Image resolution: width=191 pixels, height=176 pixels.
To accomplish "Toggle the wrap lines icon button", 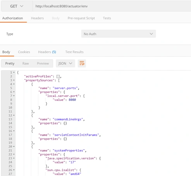I will click(82, 63).
